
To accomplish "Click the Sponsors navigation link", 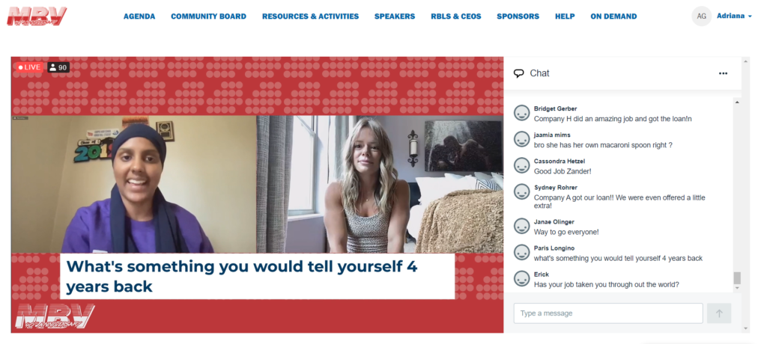I will 518,16.
